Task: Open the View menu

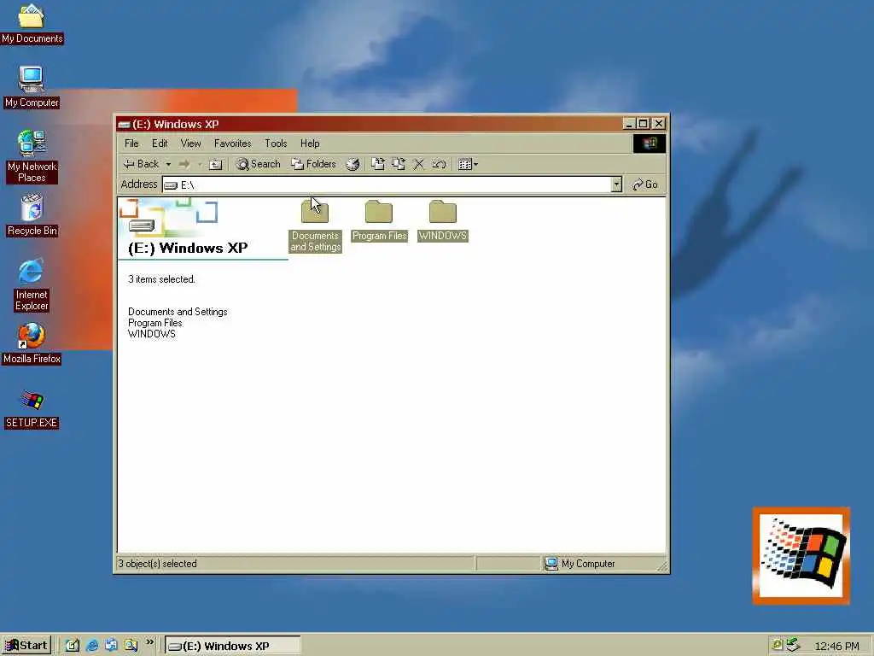Action: (x=190, y=143)
